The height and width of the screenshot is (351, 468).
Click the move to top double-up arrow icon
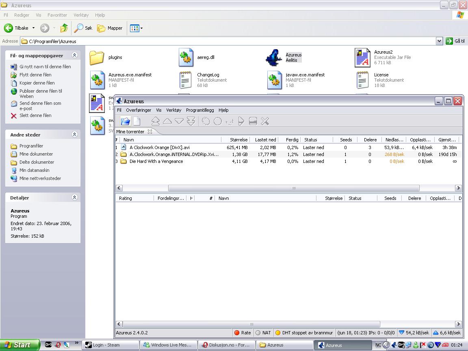tap(156, 121)
